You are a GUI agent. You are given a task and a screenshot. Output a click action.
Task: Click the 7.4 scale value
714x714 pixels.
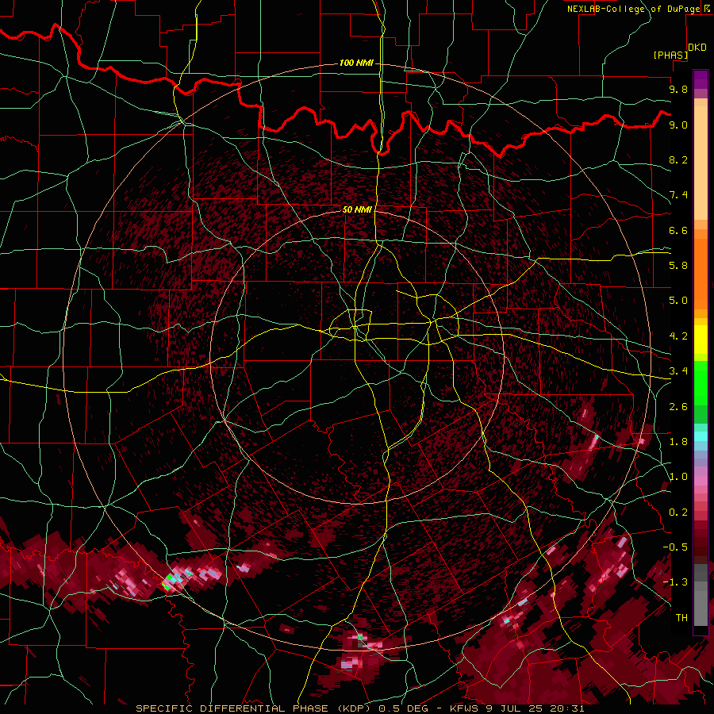click(x=678, y=195)
